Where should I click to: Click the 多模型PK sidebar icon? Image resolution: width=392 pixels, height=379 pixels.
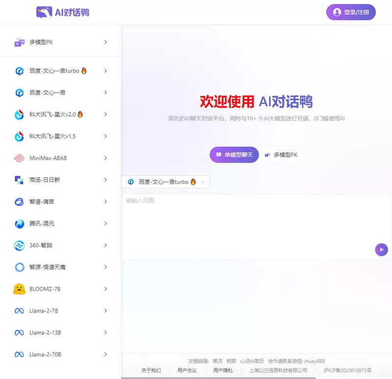[x=20, y=42]
